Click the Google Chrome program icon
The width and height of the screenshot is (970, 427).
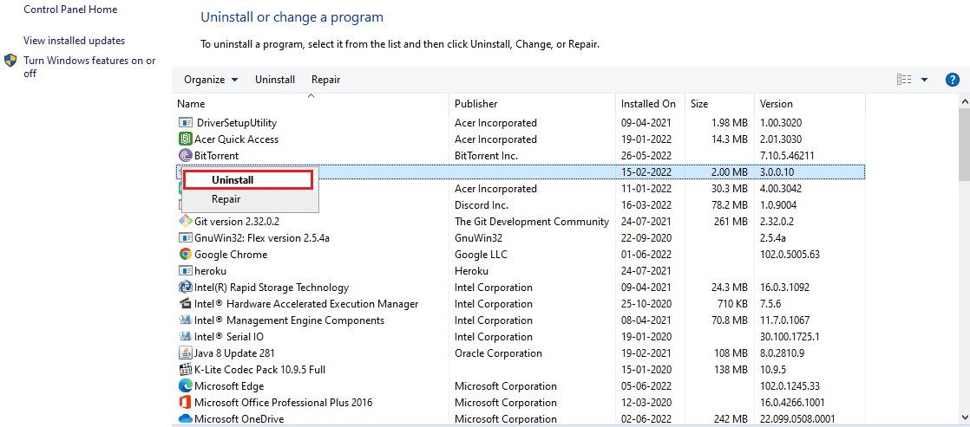[x=185, y=255]
